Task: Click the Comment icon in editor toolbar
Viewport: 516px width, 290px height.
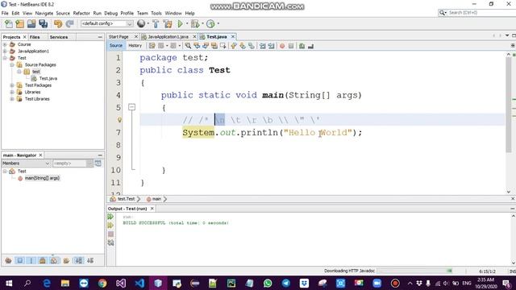Action: 302,46
